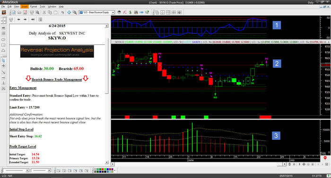
Task: Click the Cut scissors icon
Action: (44, 12)
